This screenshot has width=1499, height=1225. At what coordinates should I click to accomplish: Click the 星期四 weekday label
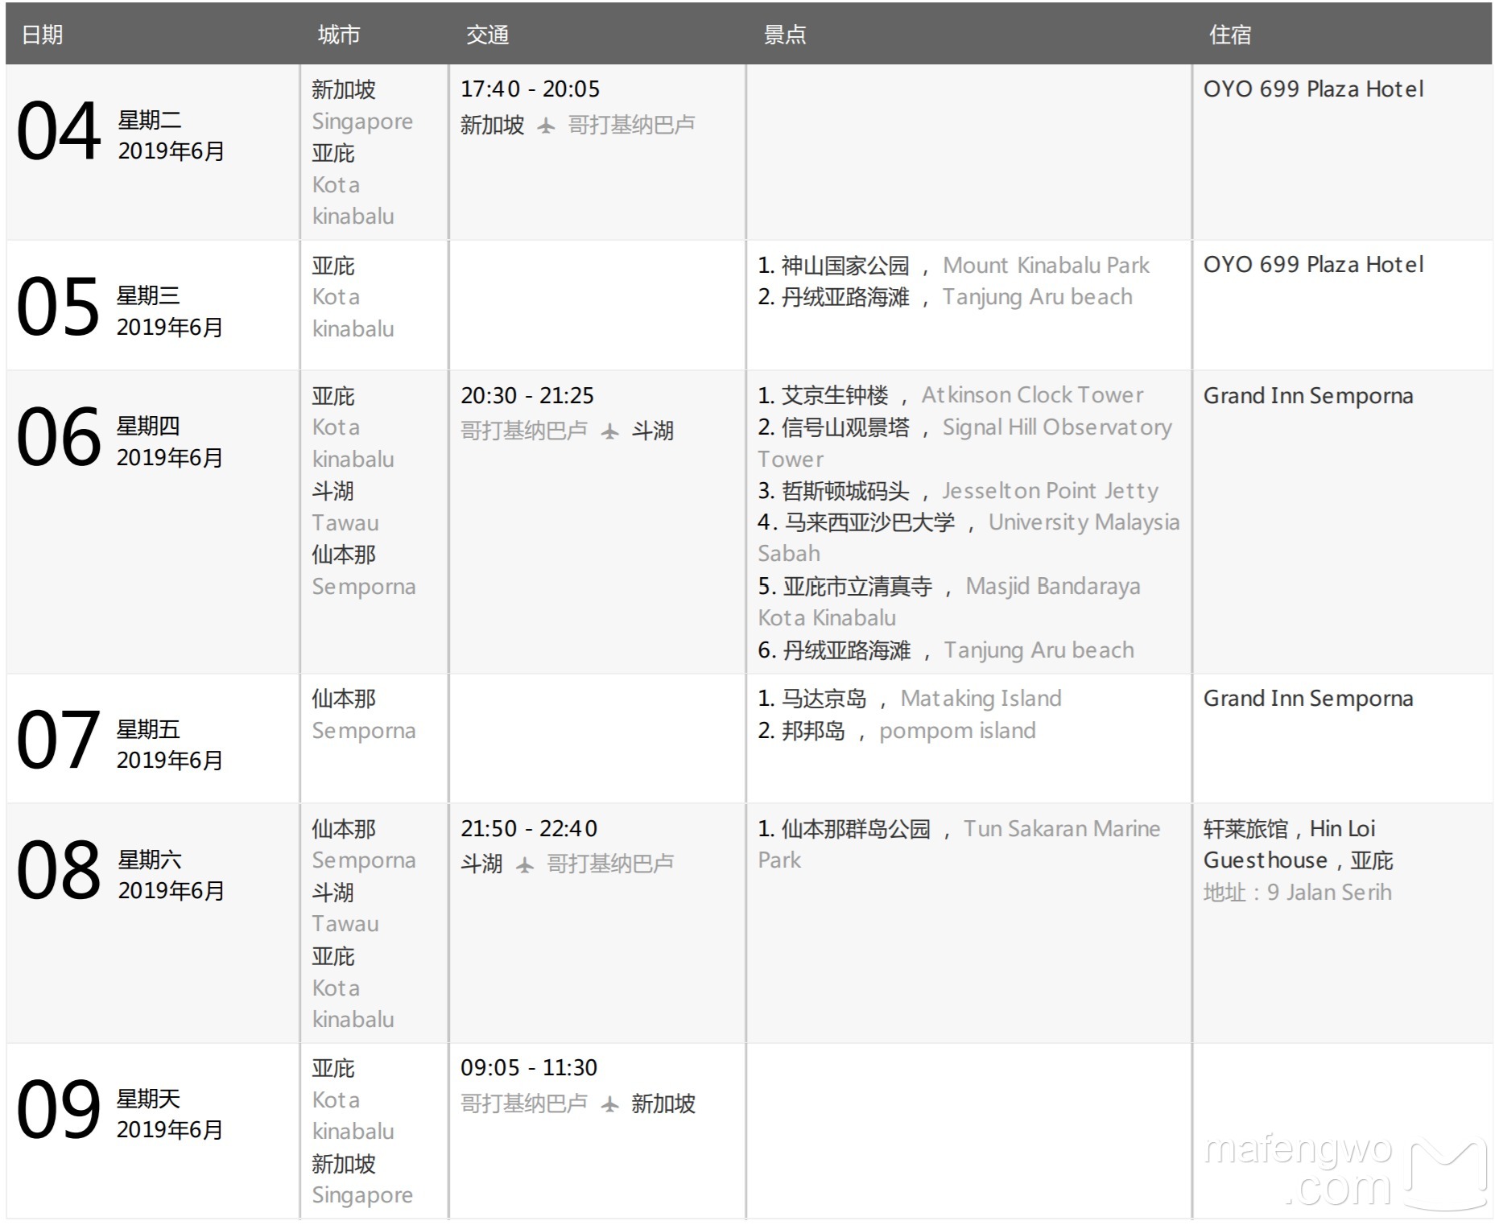tap(149, 426)
